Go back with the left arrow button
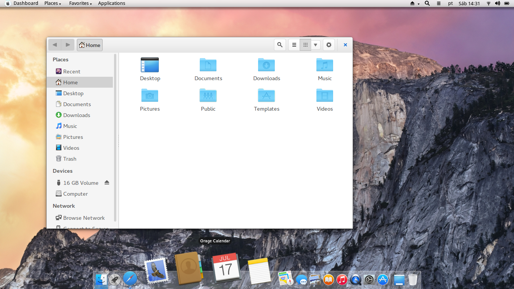514x289 pixels. (55, 45)
